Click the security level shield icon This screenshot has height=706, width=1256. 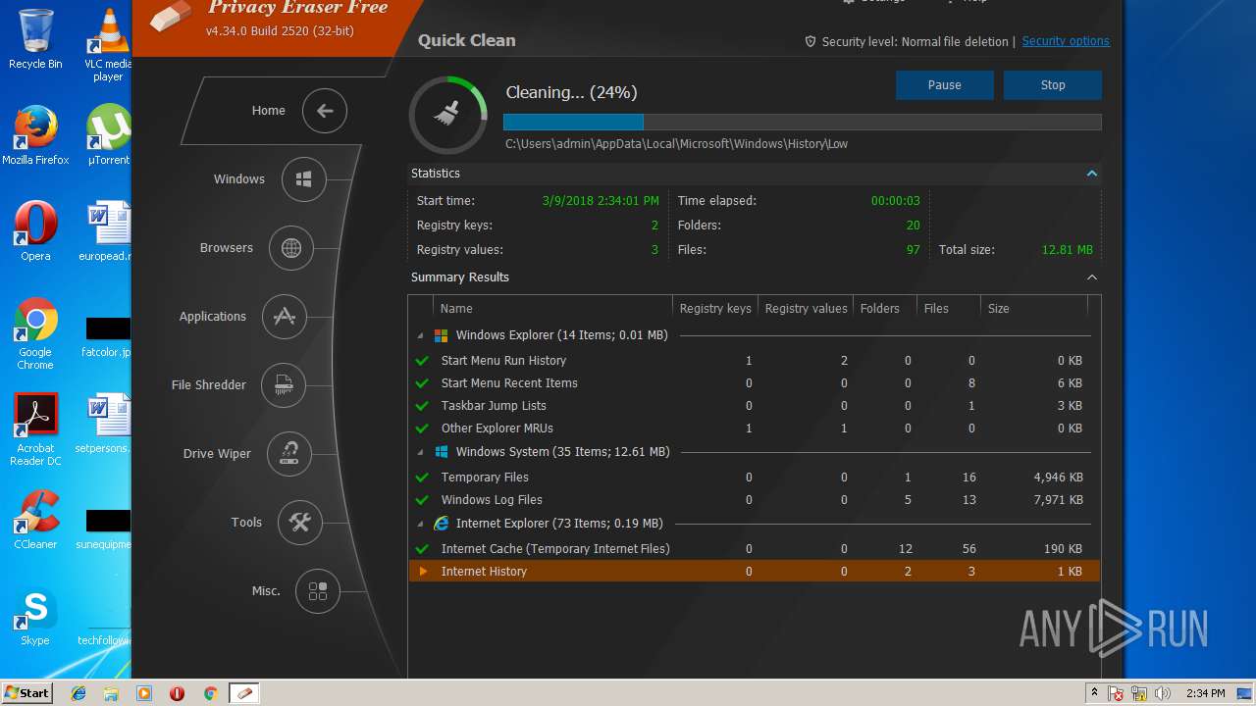[x=811, y=42]
